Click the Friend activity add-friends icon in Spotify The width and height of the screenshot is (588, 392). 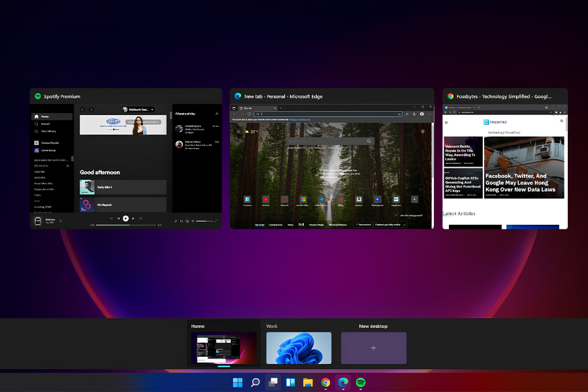217,114
